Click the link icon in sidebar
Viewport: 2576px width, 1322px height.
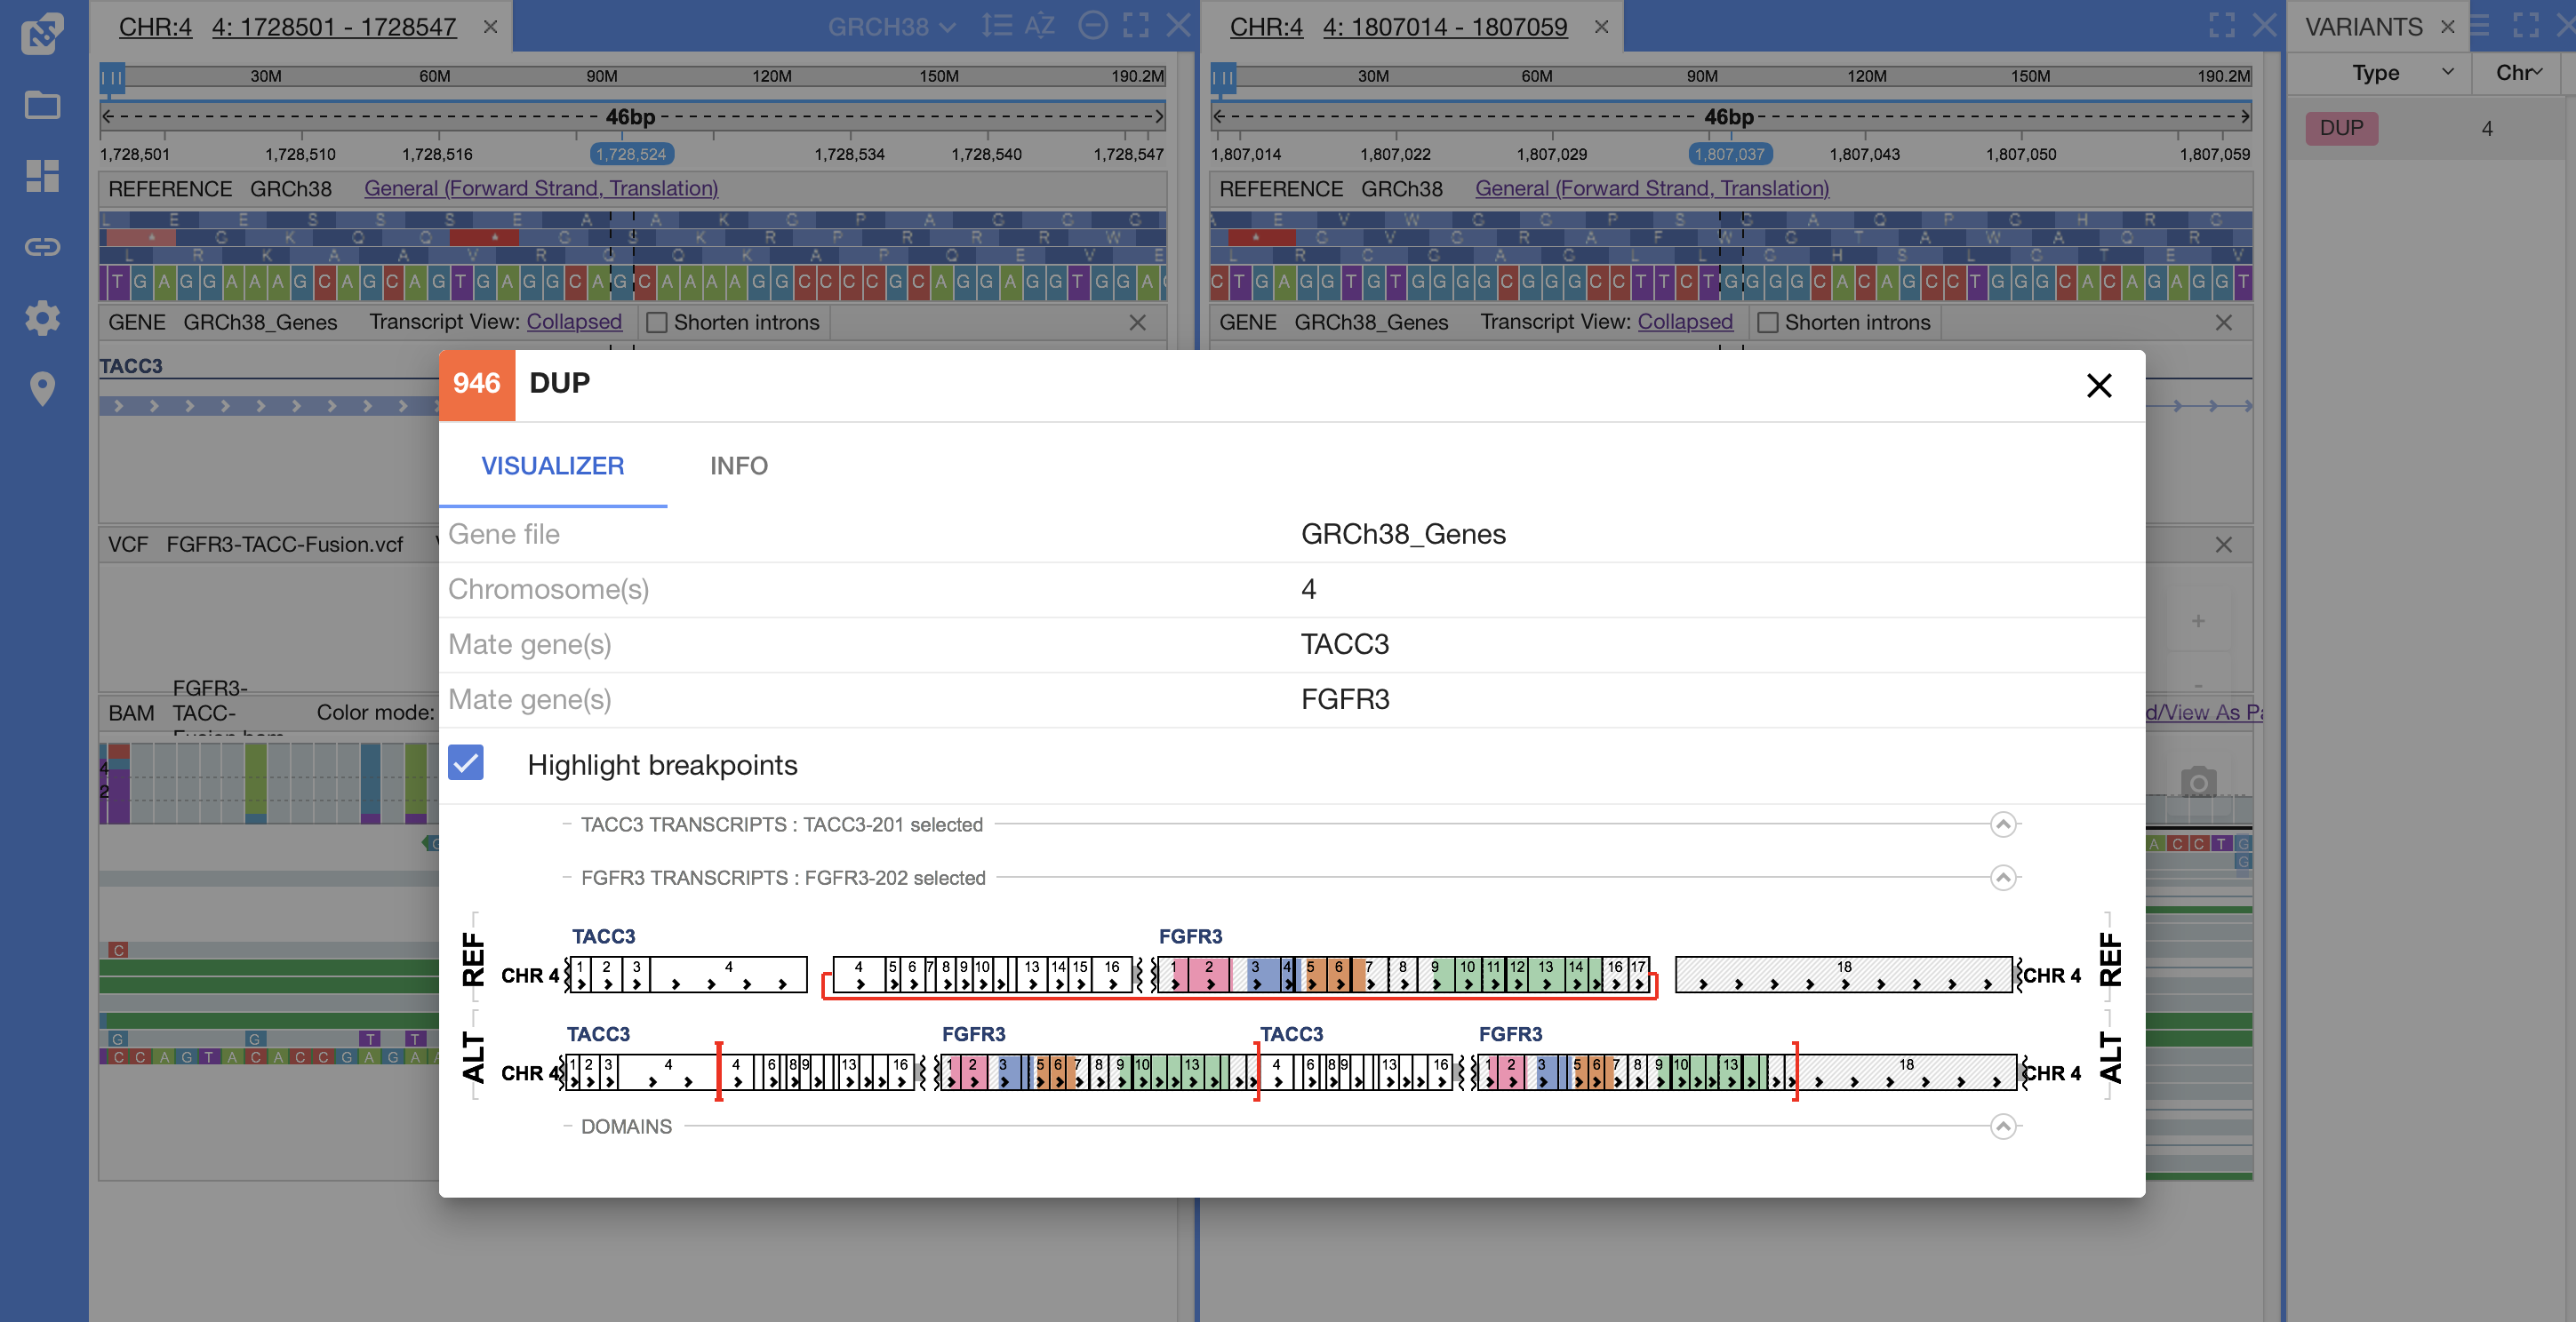42,247
